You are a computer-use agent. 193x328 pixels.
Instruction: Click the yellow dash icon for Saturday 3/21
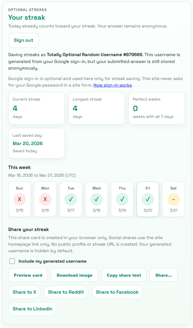(x=173, y=199)
